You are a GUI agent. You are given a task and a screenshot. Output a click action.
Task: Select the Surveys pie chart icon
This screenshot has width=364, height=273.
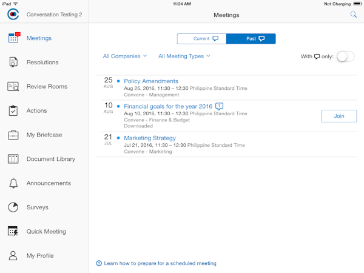[13, 207]
